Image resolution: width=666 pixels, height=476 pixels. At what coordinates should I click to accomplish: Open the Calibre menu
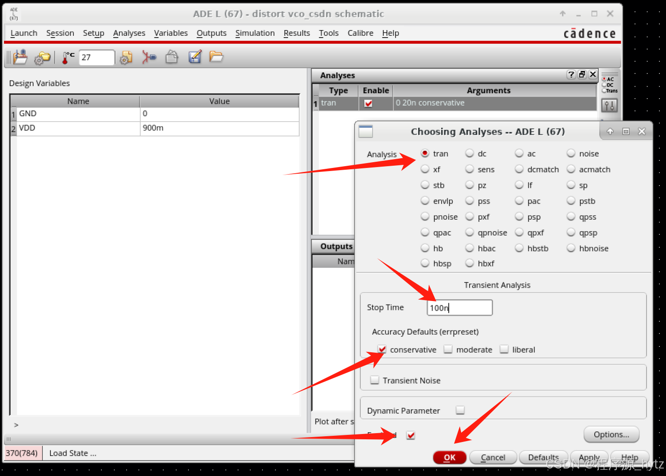tap(360, 33)
